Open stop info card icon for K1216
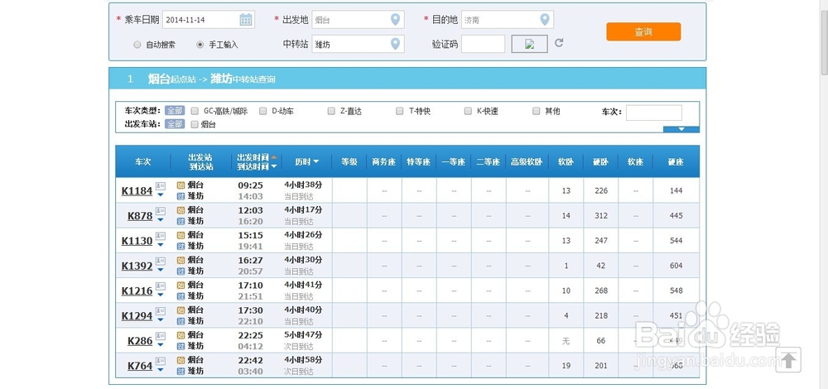This screenshot has width=828, height=389. pos(161,286)
